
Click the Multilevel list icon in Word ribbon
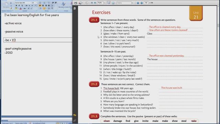point(49,3)
